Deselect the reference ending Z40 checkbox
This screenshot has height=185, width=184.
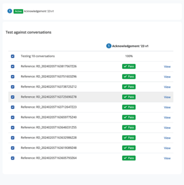click(13, 117)
